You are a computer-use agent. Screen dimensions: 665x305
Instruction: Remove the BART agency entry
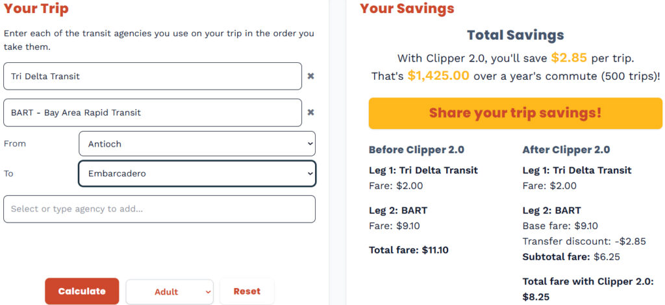click(310, 113)
